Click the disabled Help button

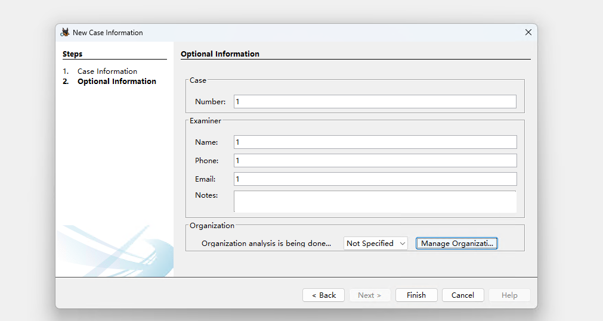pyautogui.click(x=509, y=295)
